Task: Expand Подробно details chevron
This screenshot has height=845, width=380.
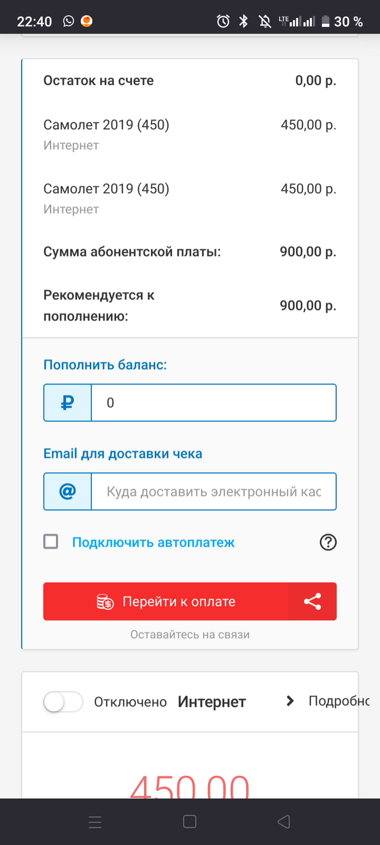Action: [x=290, y=701]
